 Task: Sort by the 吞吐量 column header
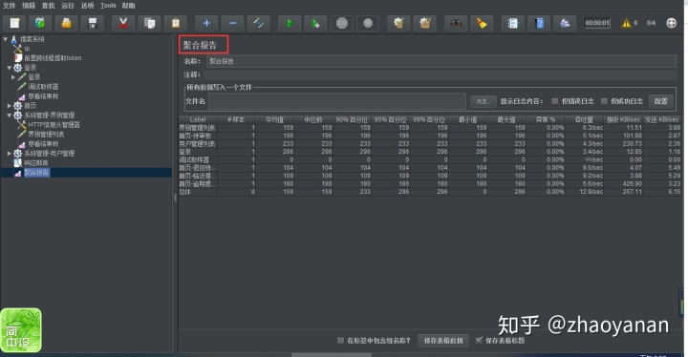point(585,119)
